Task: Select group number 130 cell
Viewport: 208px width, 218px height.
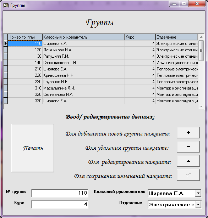Action: pyautogui.click(x=25, y=56)
